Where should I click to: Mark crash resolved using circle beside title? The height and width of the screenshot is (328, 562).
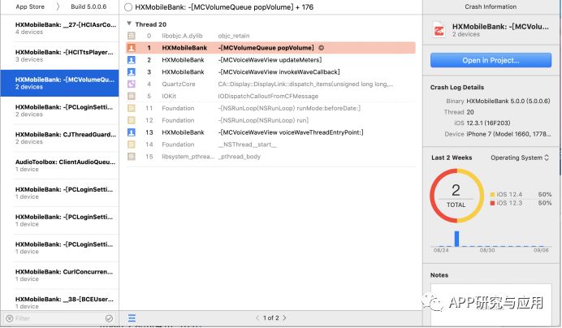click(x=128, y=7)
